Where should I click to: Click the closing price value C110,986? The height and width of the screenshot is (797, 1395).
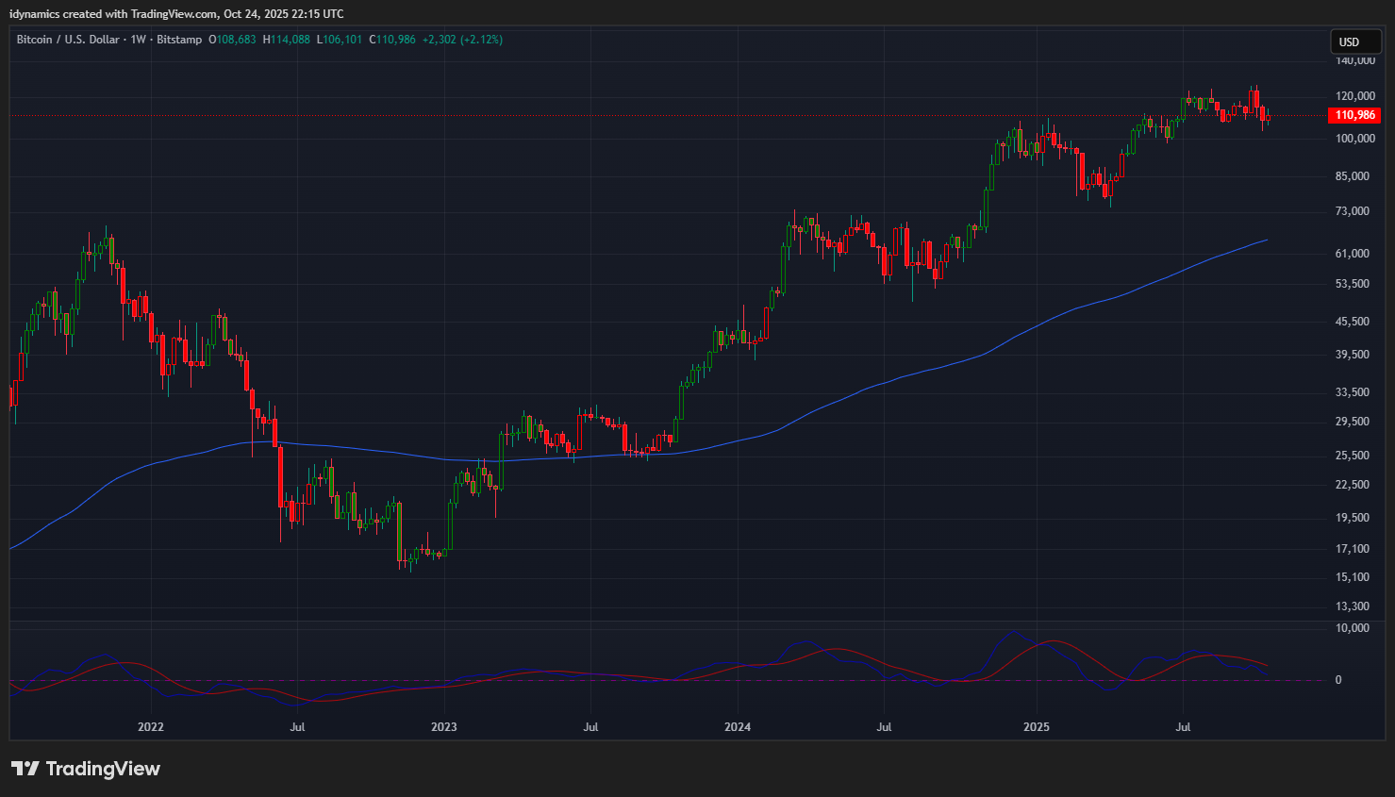(x=392, y=40)
